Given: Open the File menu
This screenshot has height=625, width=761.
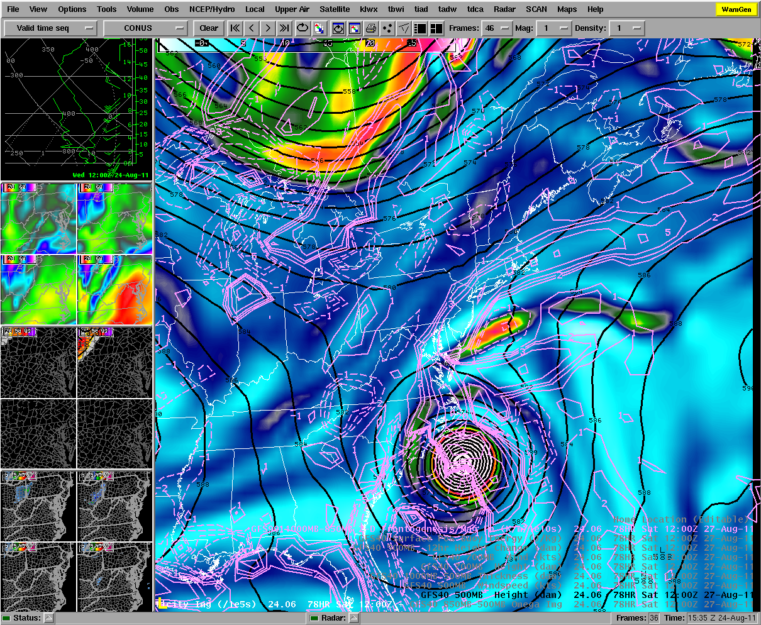Looking at the screenshot, I should (x=13, y=9).
